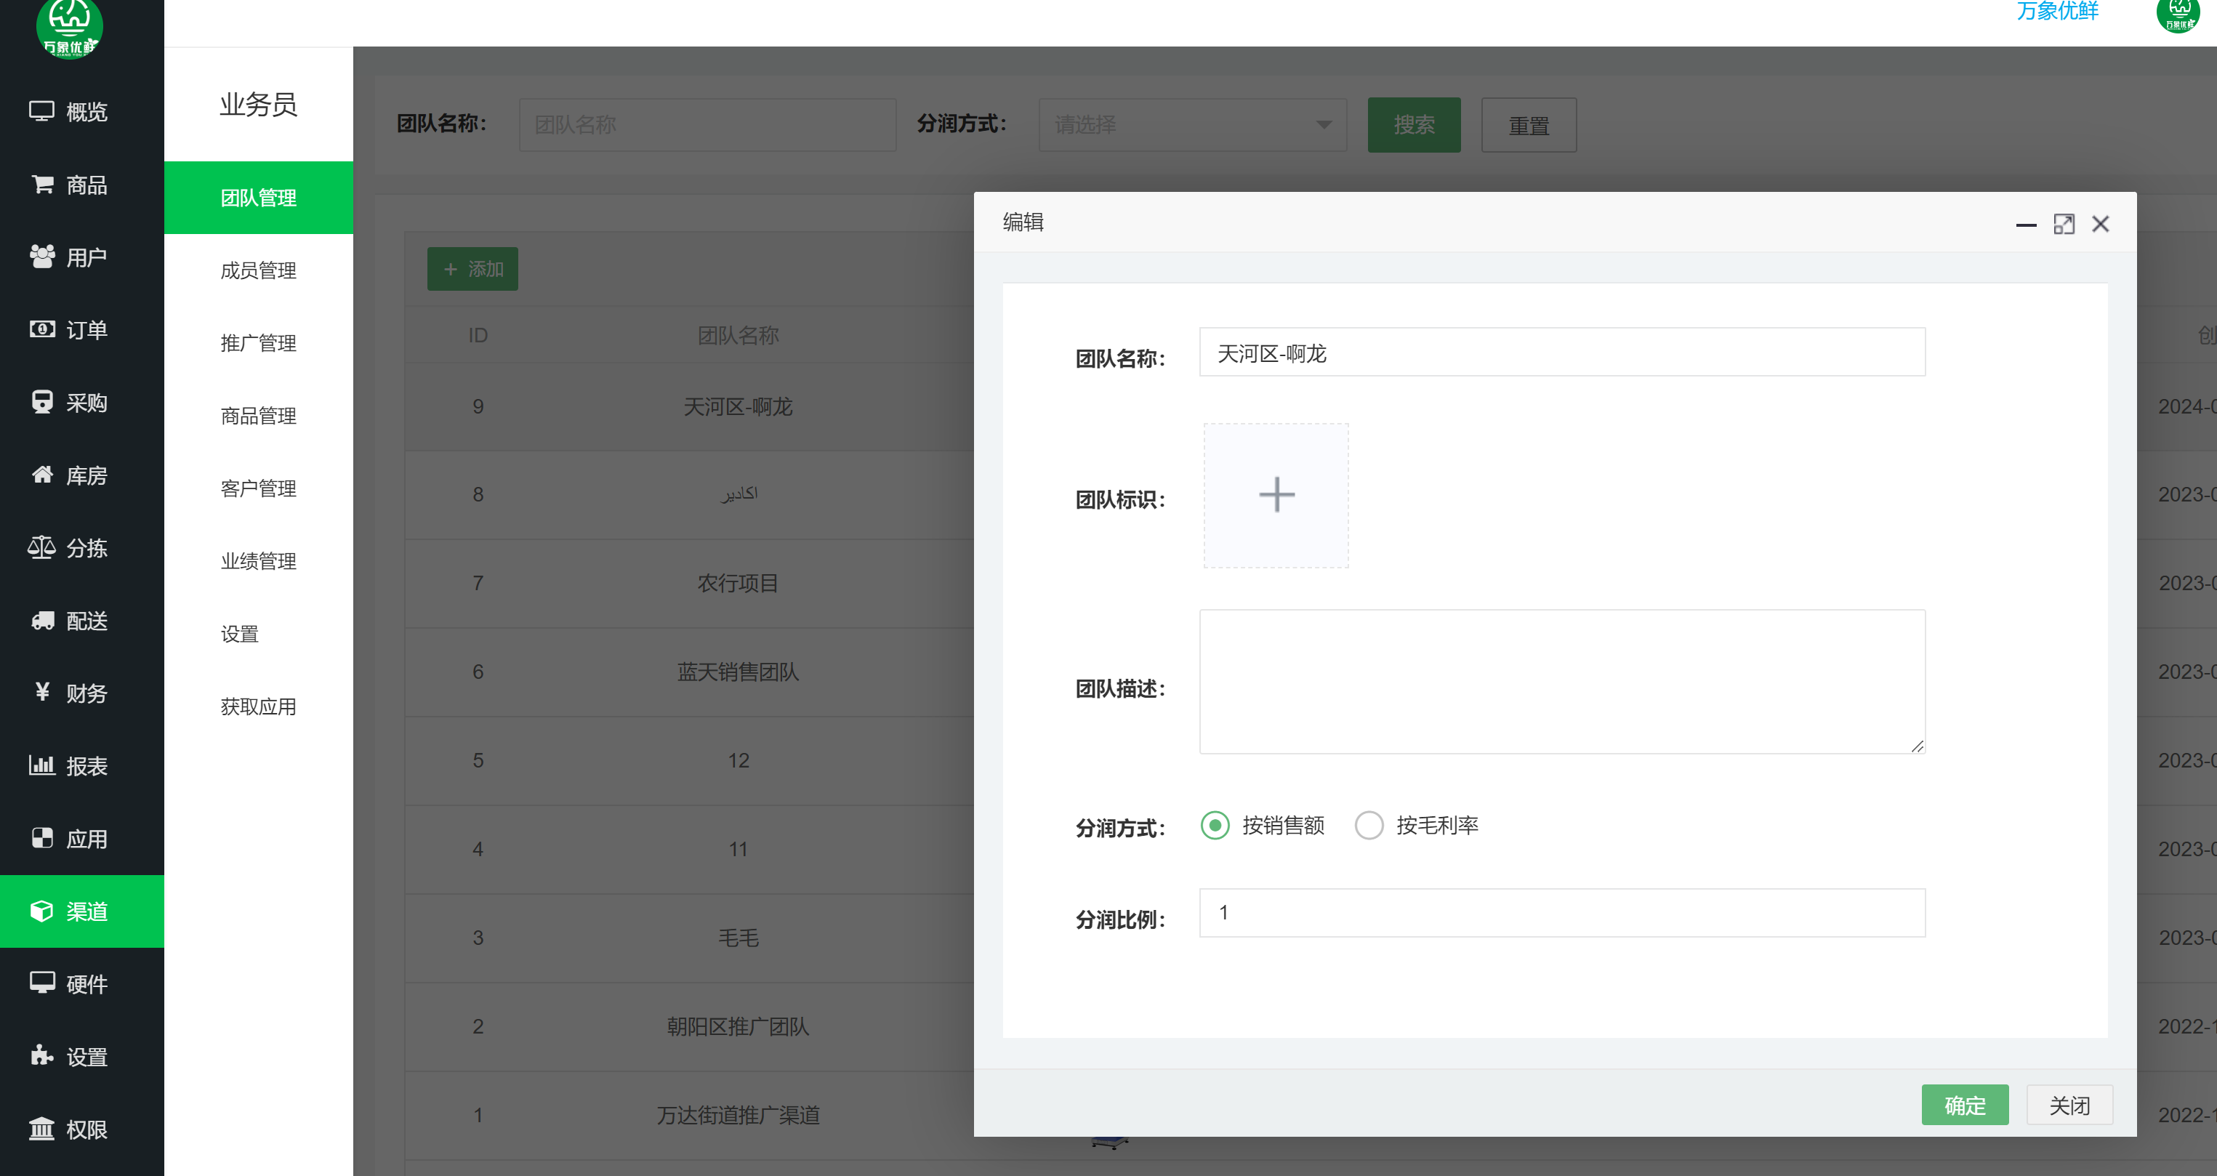Image resolution: width=2217 pixels, height=1176 pixels.
Task: Open the 用户 users group icon
Action: coord(41,257)
